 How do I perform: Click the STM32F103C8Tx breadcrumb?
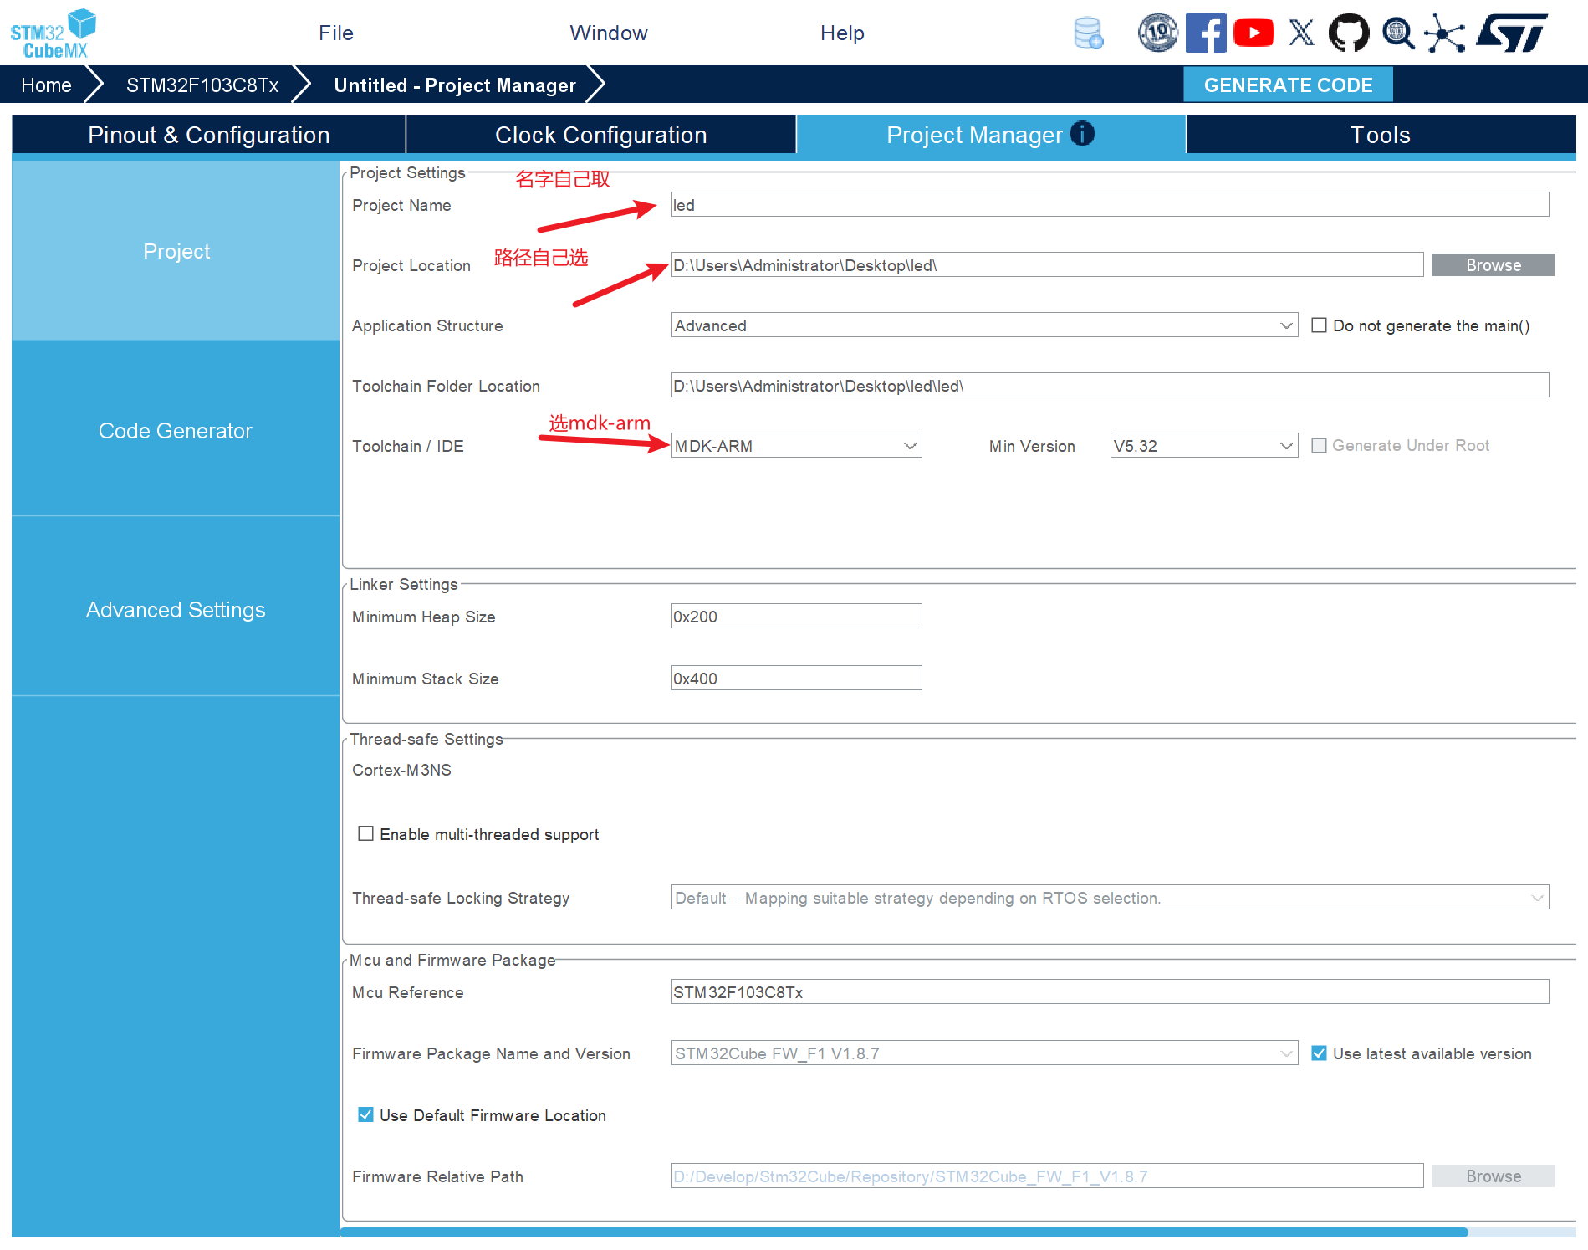(202, 85)
